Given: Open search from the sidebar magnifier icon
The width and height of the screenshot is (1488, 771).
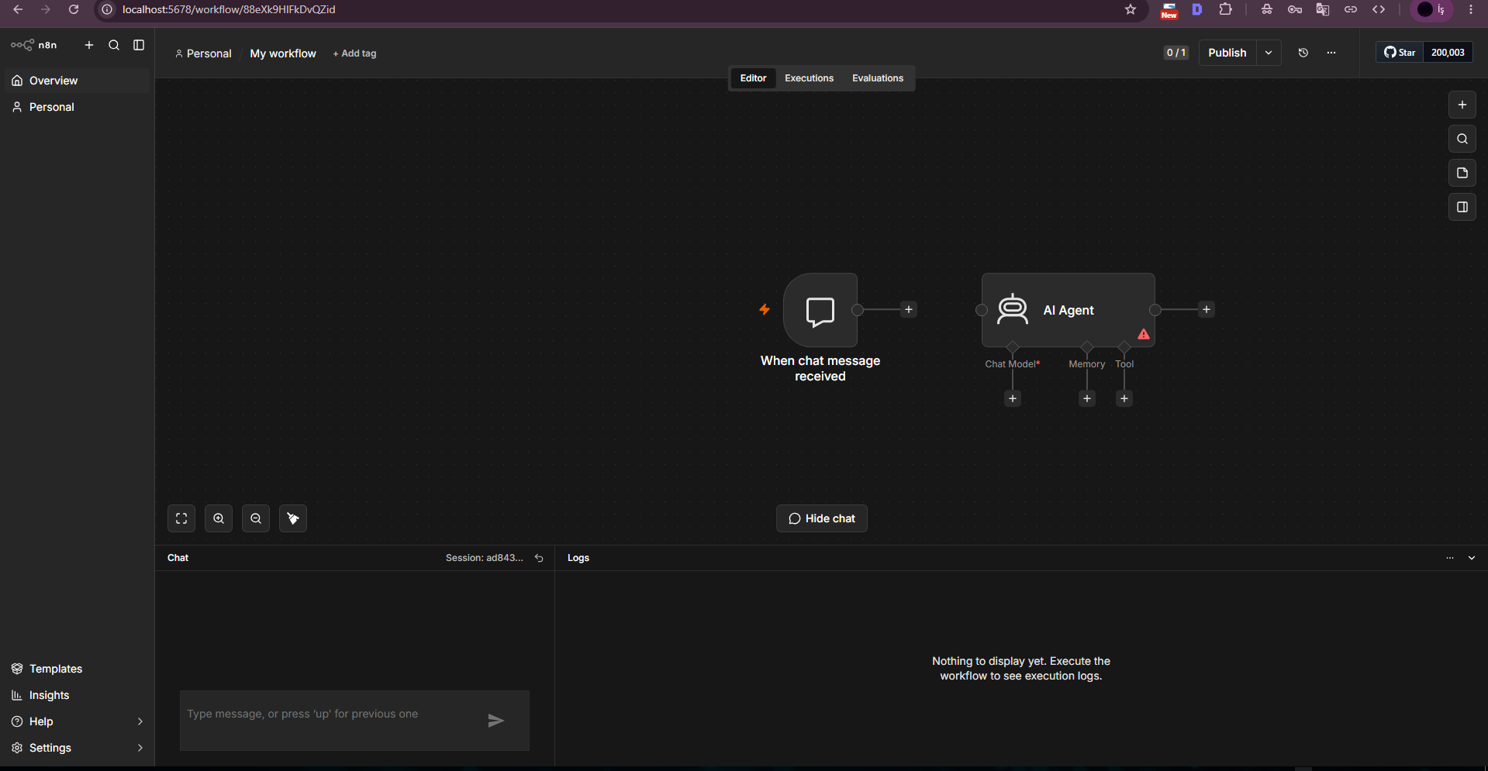Looking at the screenshot, I should point(114,45).
